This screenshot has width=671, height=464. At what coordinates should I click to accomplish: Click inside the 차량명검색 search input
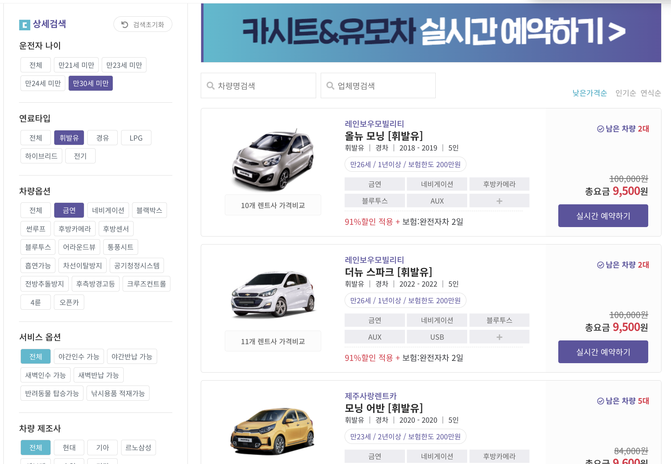tap(262, 86)
